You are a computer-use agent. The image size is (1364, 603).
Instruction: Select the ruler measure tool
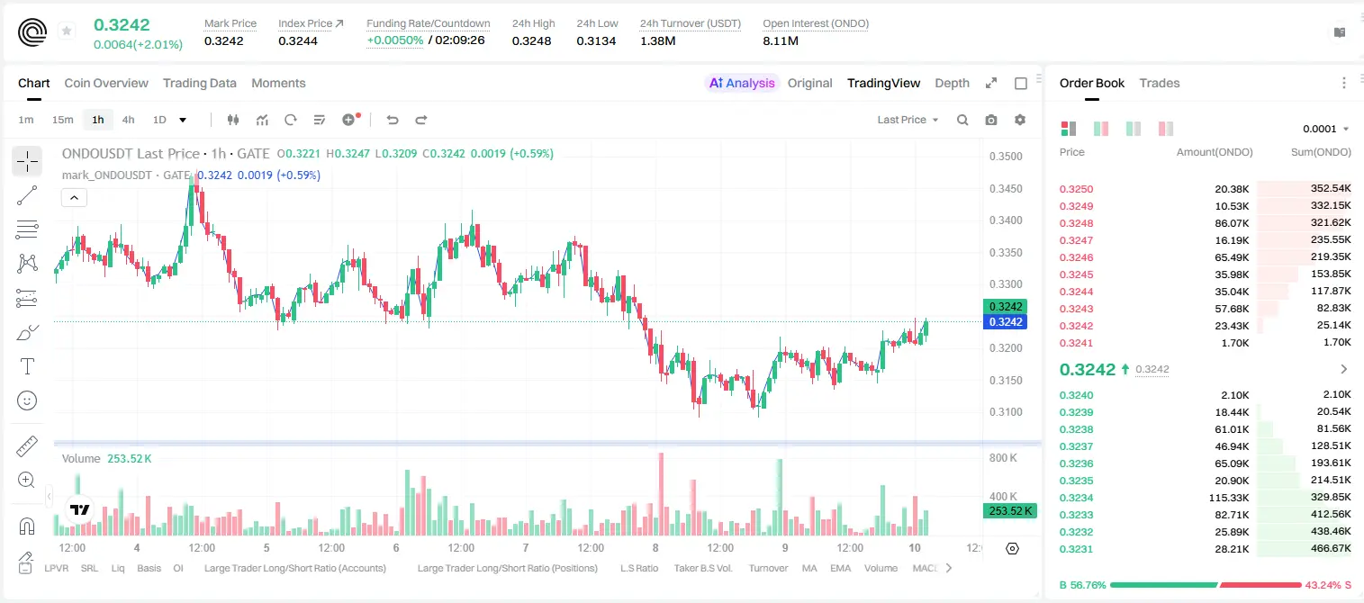[x=27, y=446]
